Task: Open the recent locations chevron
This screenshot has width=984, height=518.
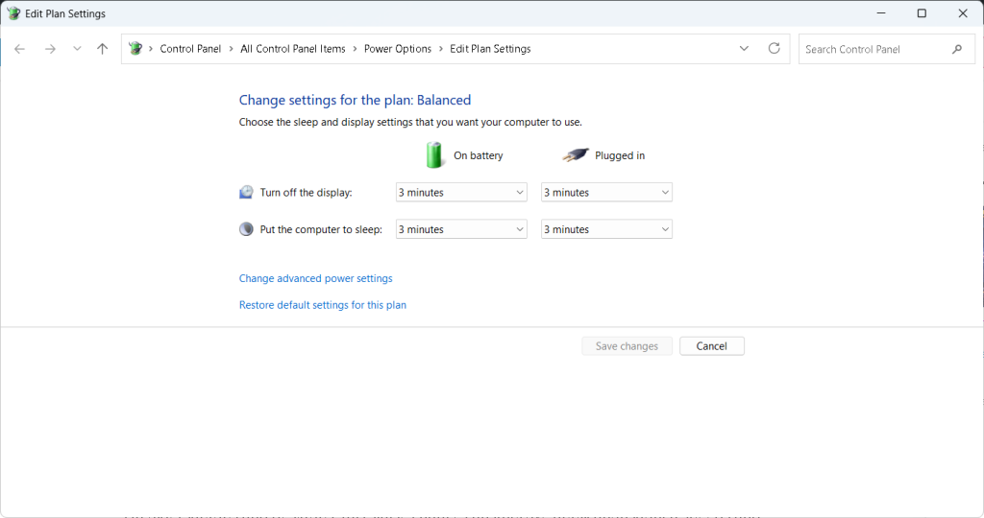Action: [x=77, y=48]
